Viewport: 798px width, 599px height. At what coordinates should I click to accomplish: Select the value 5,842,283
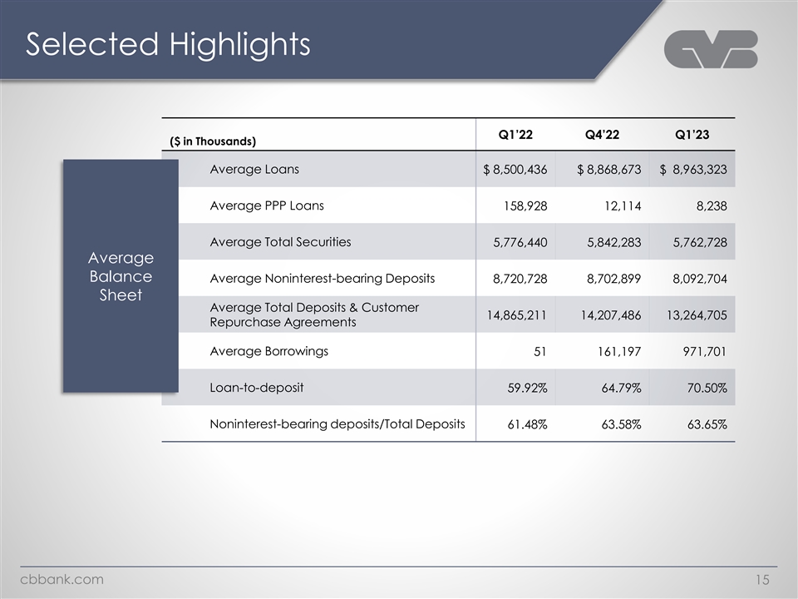(x=614, y=242)
